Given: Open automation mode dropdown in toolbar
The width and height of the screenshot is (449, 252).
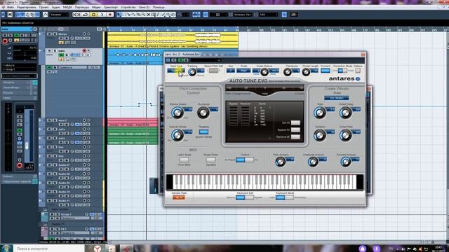Looking at the screenshot, I should tap(60, 14).
